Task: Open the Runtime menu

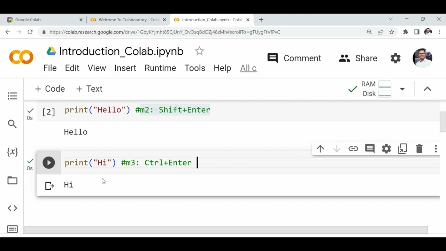Action: click(160, 68)
